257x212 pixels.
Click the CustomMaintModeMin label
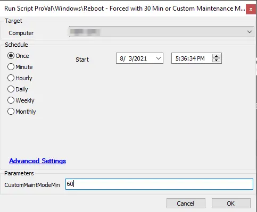pyautogui.click(x=32, y=185)
